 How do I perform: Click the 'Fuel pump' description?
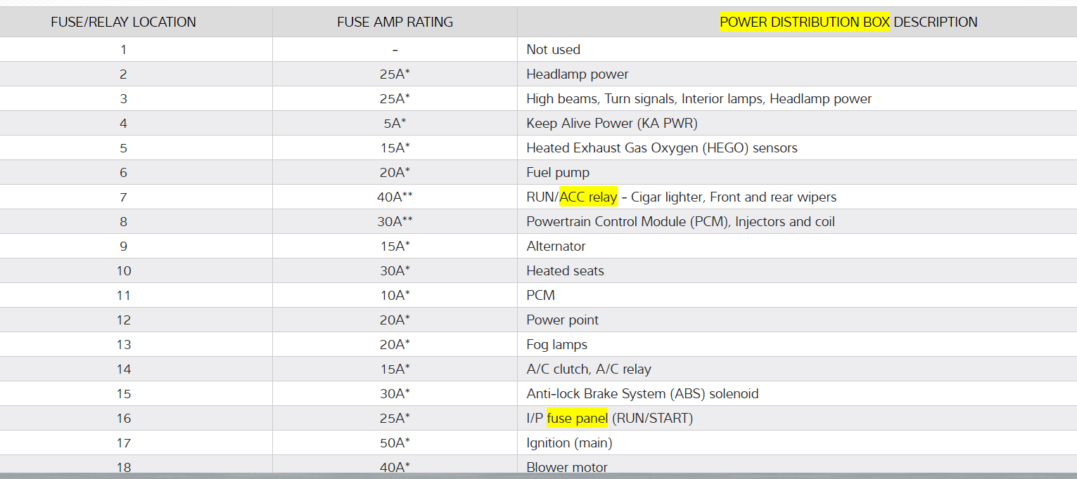[558, 173]
